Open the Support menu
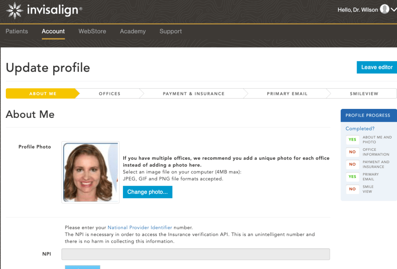 tap(171, 31)
